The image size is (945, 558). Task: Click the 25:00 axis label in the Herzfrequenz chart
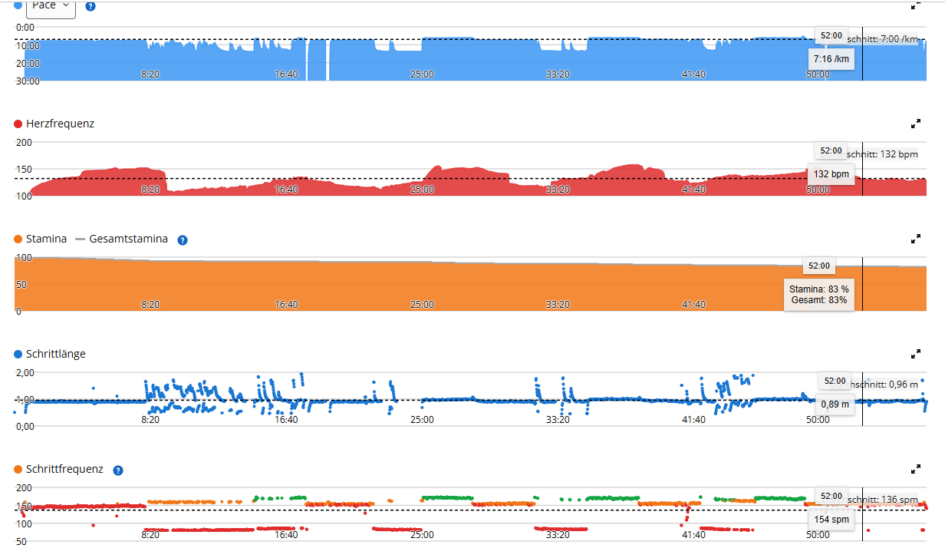422,189
